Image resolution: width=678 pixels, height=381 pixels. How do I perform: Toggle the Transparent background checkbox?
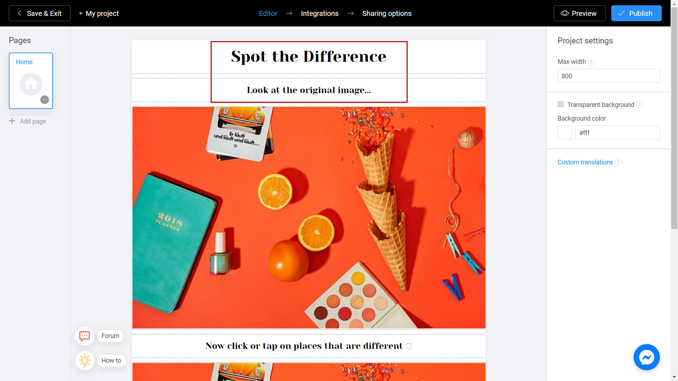(561, 104)
